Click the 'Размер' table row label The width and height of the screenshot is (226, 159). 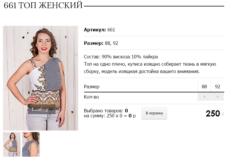coord(92,87)
